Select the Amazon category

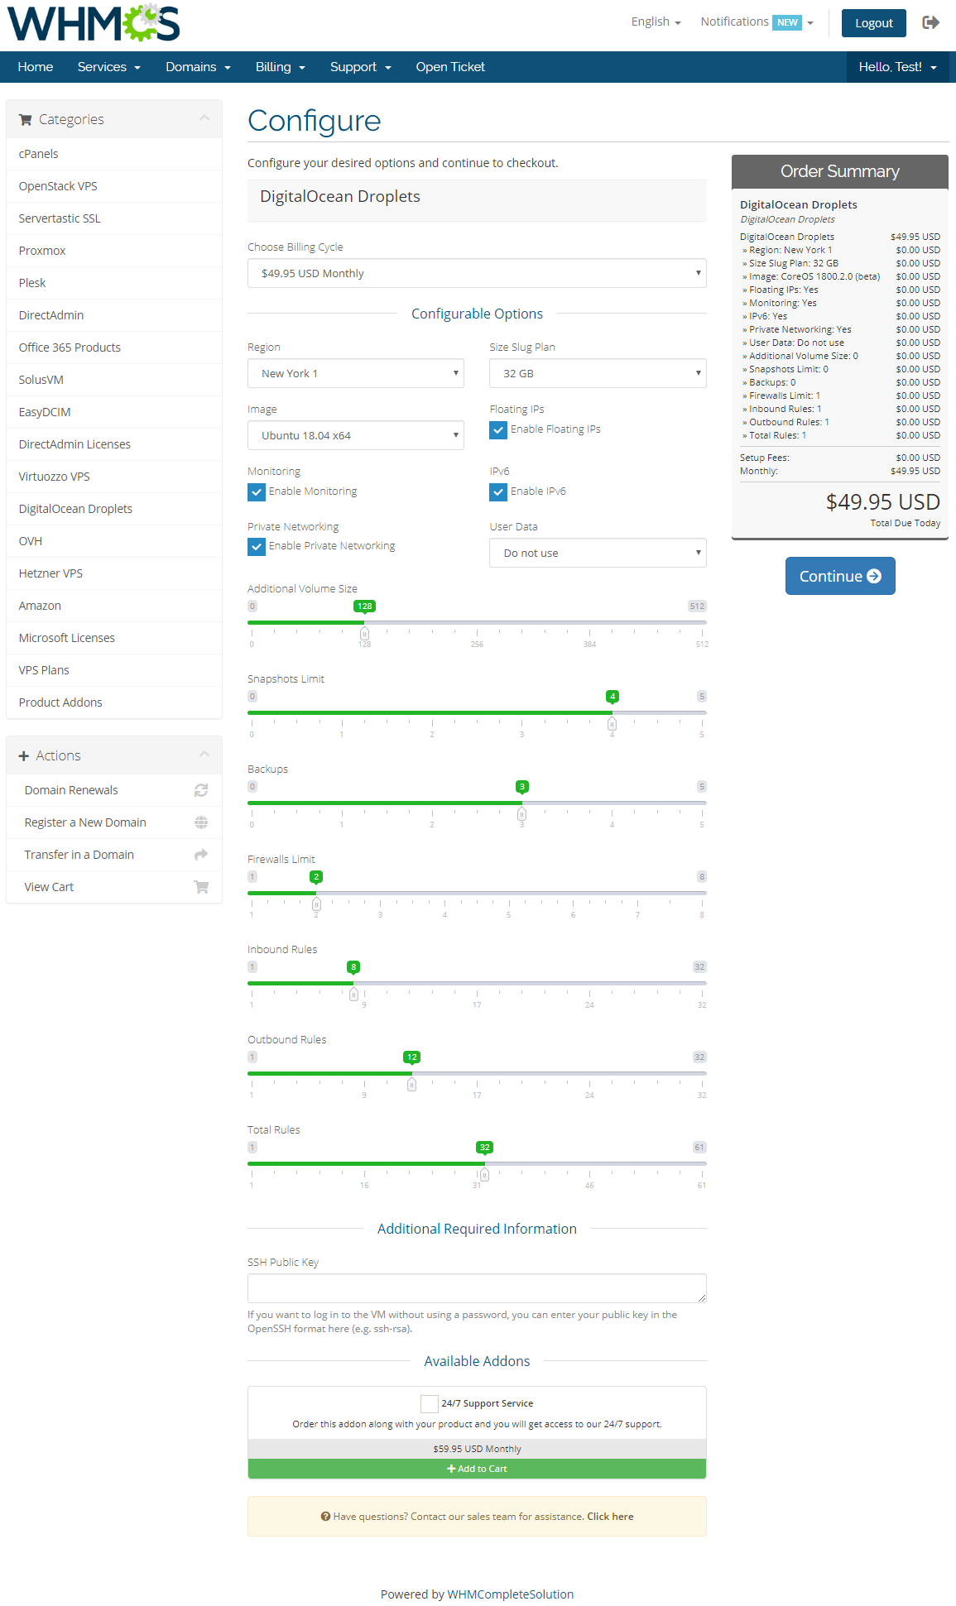click(x=114, y=606)
